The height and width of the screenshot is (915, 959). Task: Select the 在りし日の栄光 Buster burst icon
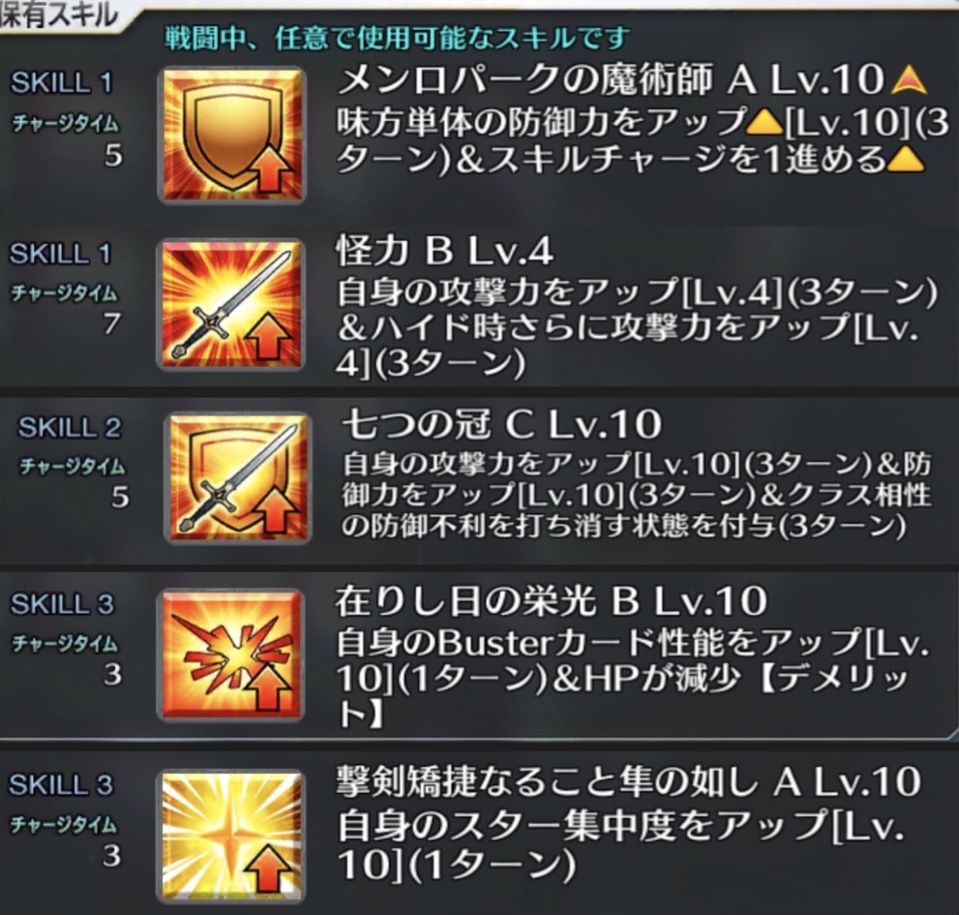point(231,655)
